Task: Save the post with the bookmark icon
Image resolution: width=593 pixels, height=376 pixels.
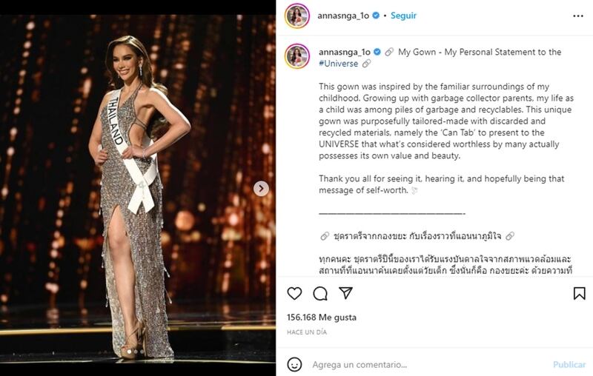Action: [579, 293]
